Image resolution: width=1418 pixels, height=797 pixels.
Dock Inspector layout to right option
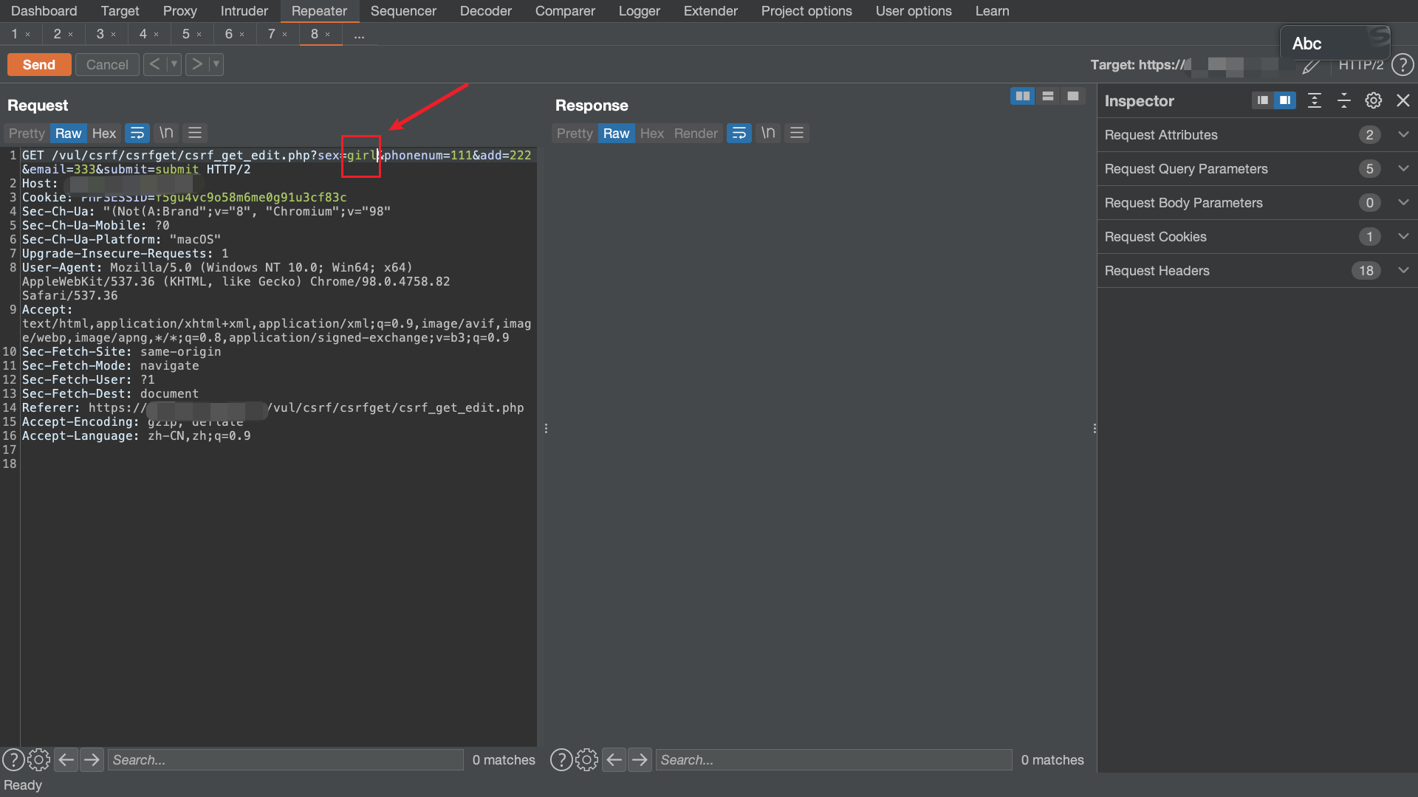[x=1285, y=100]
